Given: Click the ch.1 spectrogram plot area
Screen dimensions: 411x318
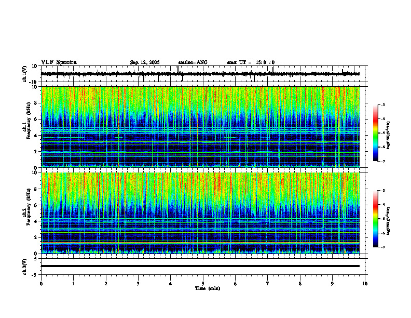Looking at the screenshot, I should (x=200, y=127).
